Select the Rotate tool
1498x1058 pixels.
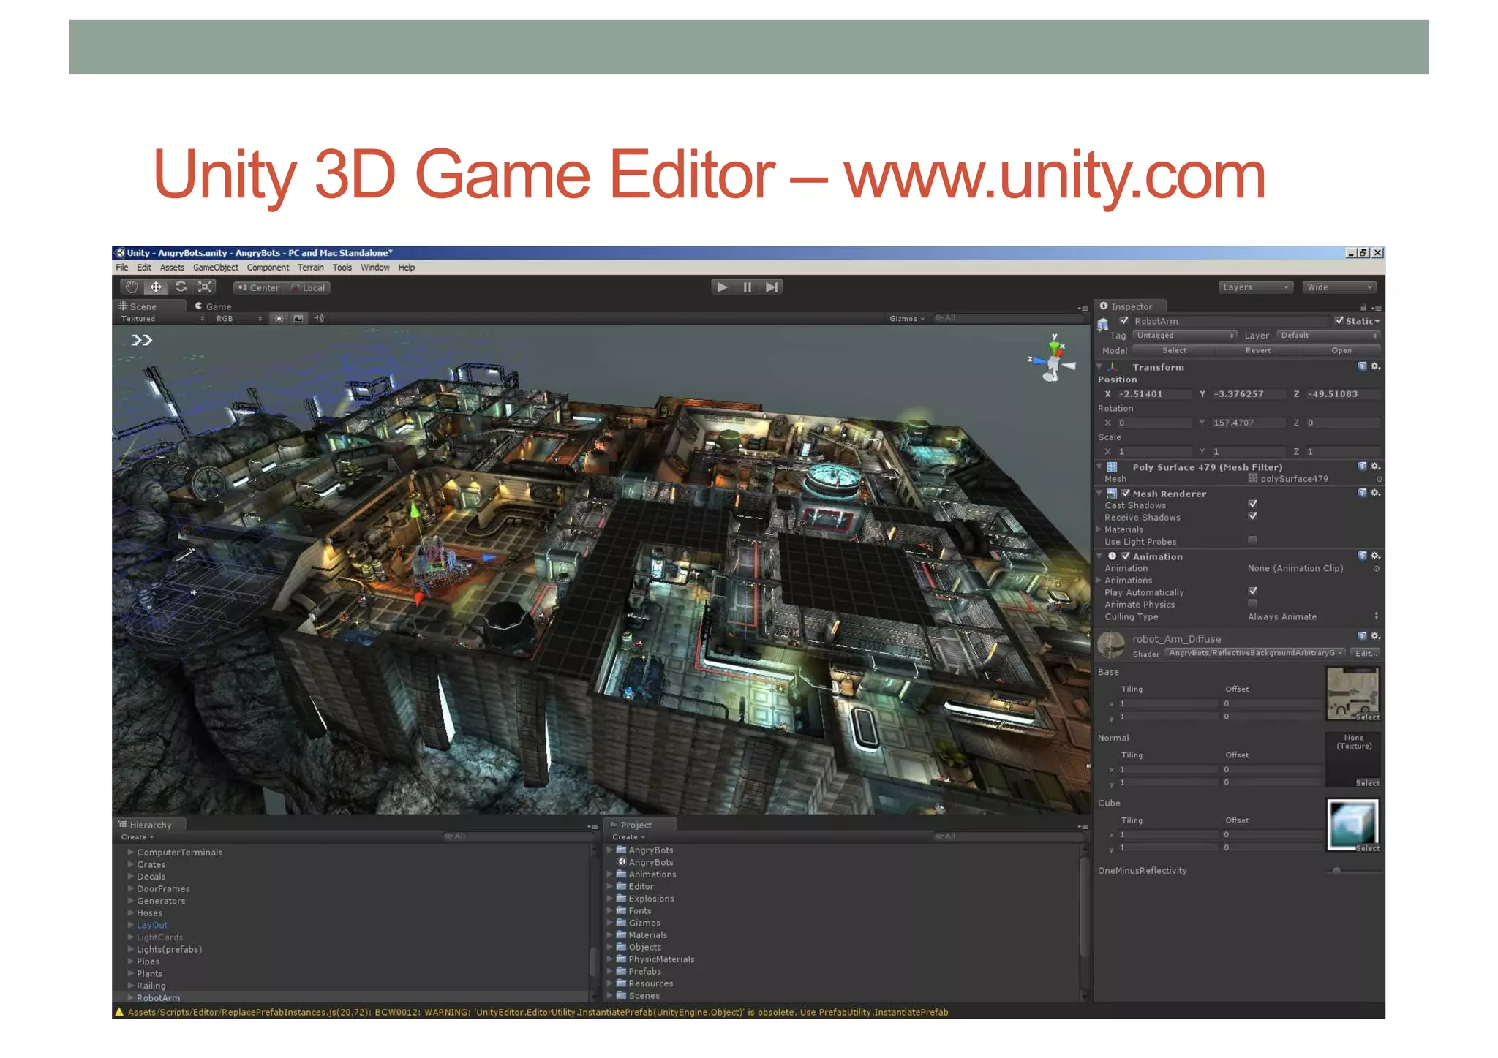pos(181,287)
